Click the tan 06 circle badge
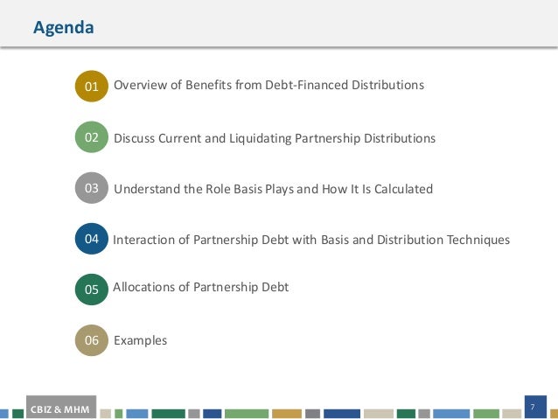The width and height of the screenshot is (558, 419). tap(92, 340)
